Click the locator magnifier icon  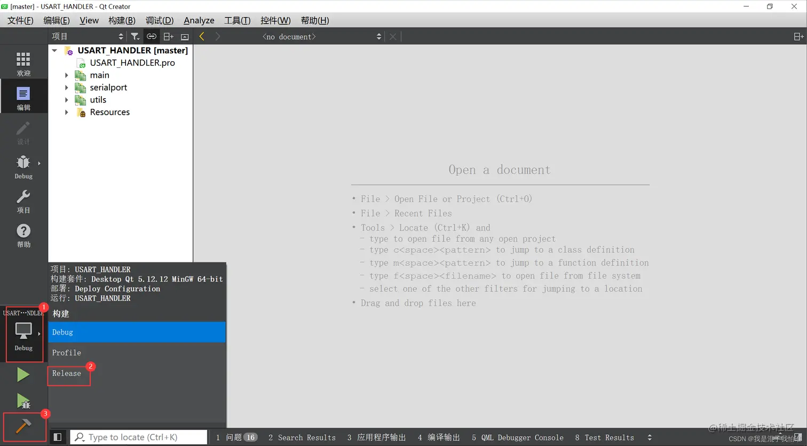(x=80, y=437)
